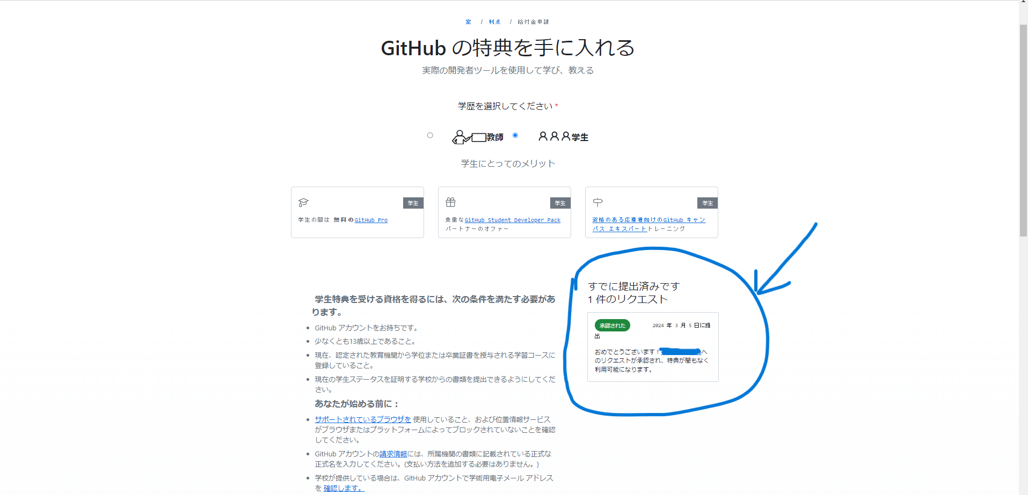Click the gift icon in Student Developer Pack card
The height and width of the screenshot is (495, 1028).
[x=450, y=202]
